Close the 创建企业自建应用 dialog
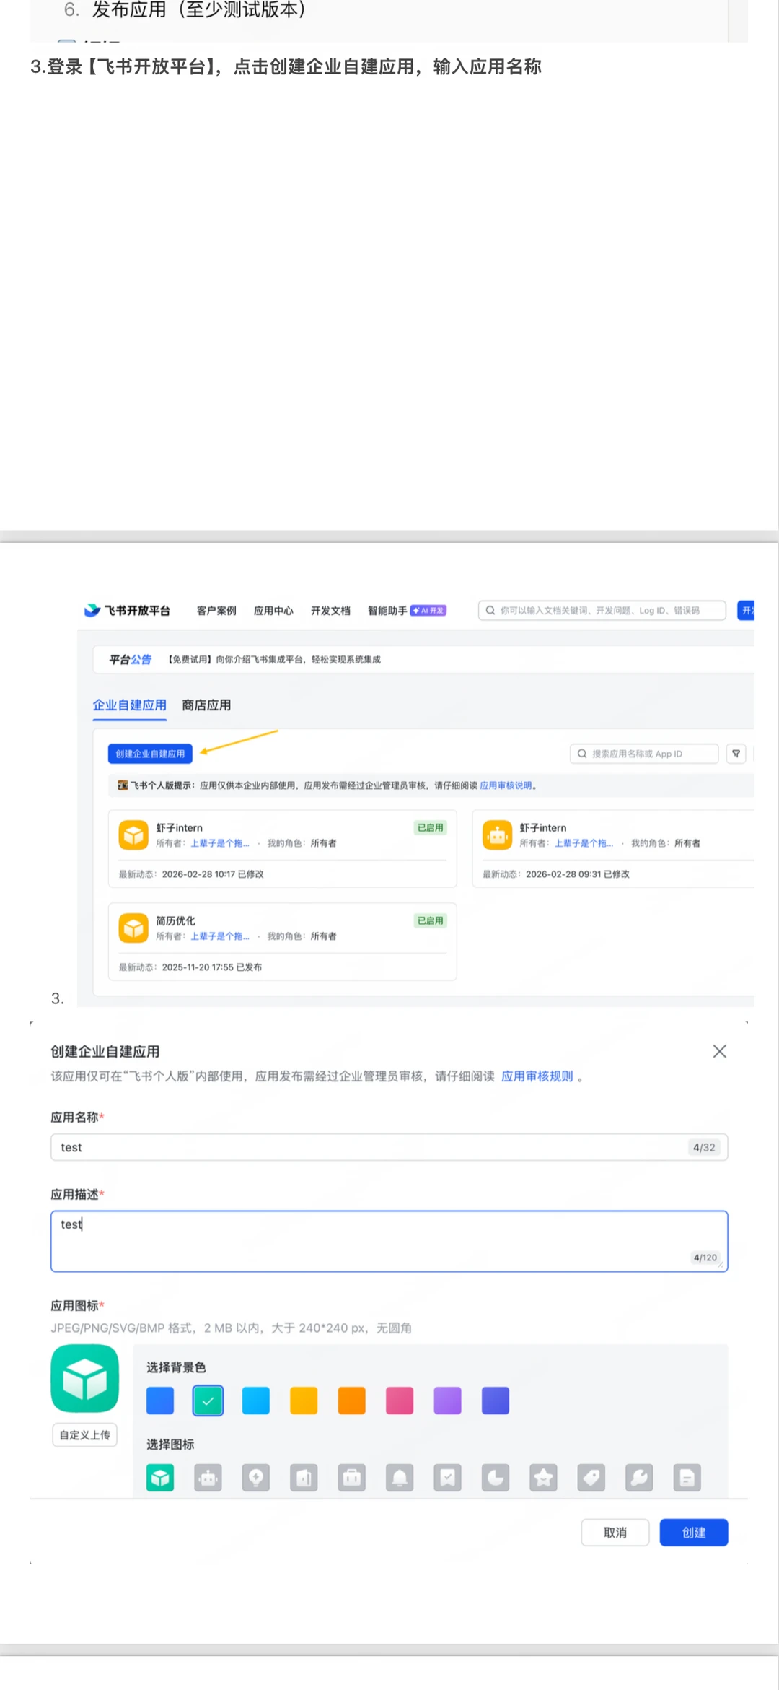The height and width of the screenshot is (1690, 779). point(719,1051)
